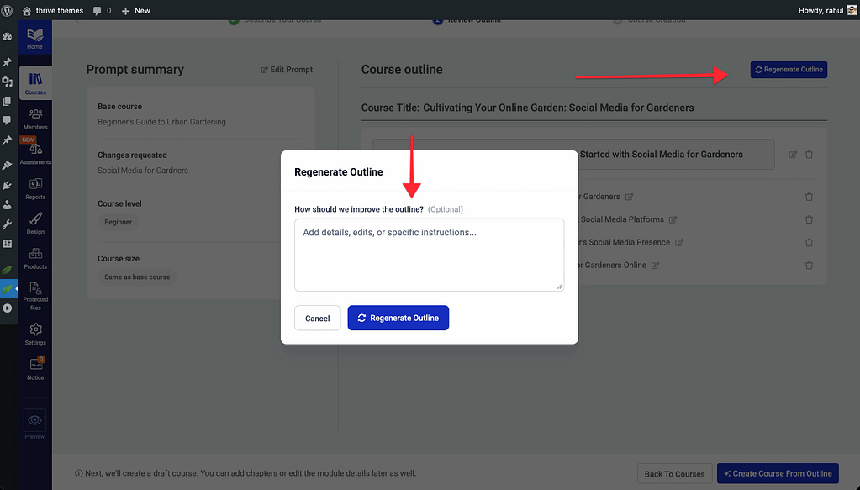Open Thrive Apprentice Settings

(x=35, y=334)
